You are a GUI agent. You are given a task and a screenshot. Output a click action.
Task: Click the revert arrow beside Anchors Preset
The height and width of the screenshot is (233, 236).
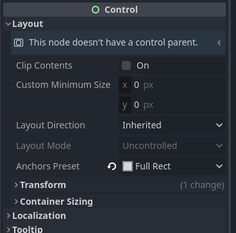pyautogui.click(x=112, y=166)
